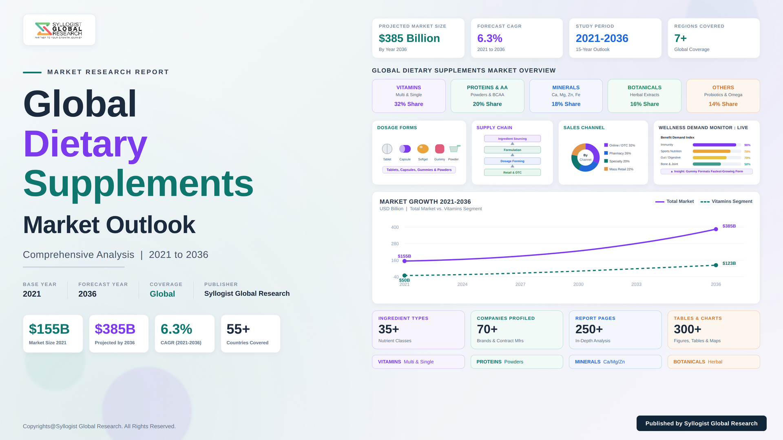Select the Powder dosage form icon
The width and height of the screenshot is (783, 440).
(454, 149)
